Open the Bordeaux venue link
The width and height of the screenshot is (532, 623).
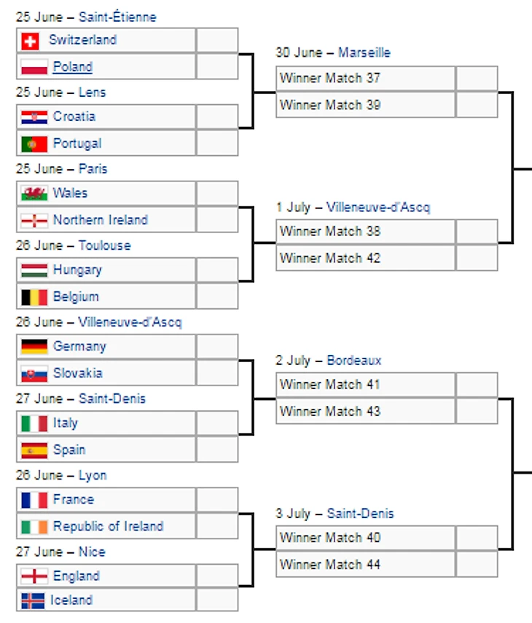(x=354, y=361)
